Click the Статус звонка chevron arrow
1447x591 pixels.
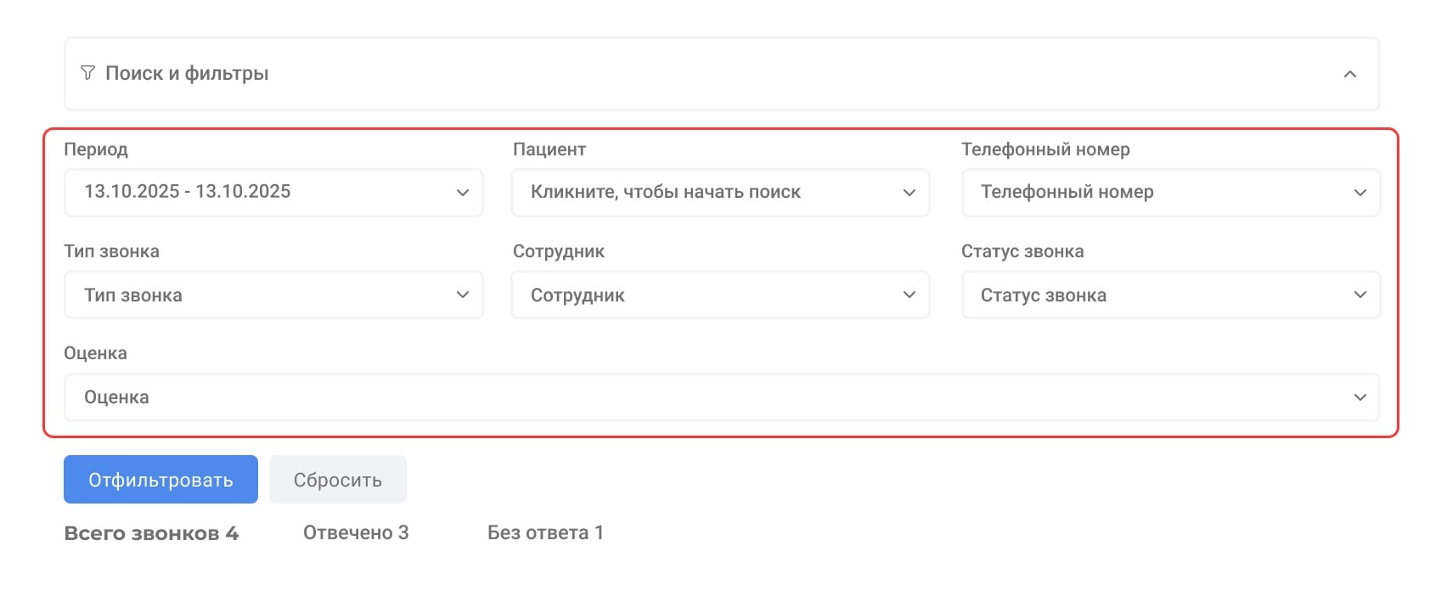(1360, 295)
